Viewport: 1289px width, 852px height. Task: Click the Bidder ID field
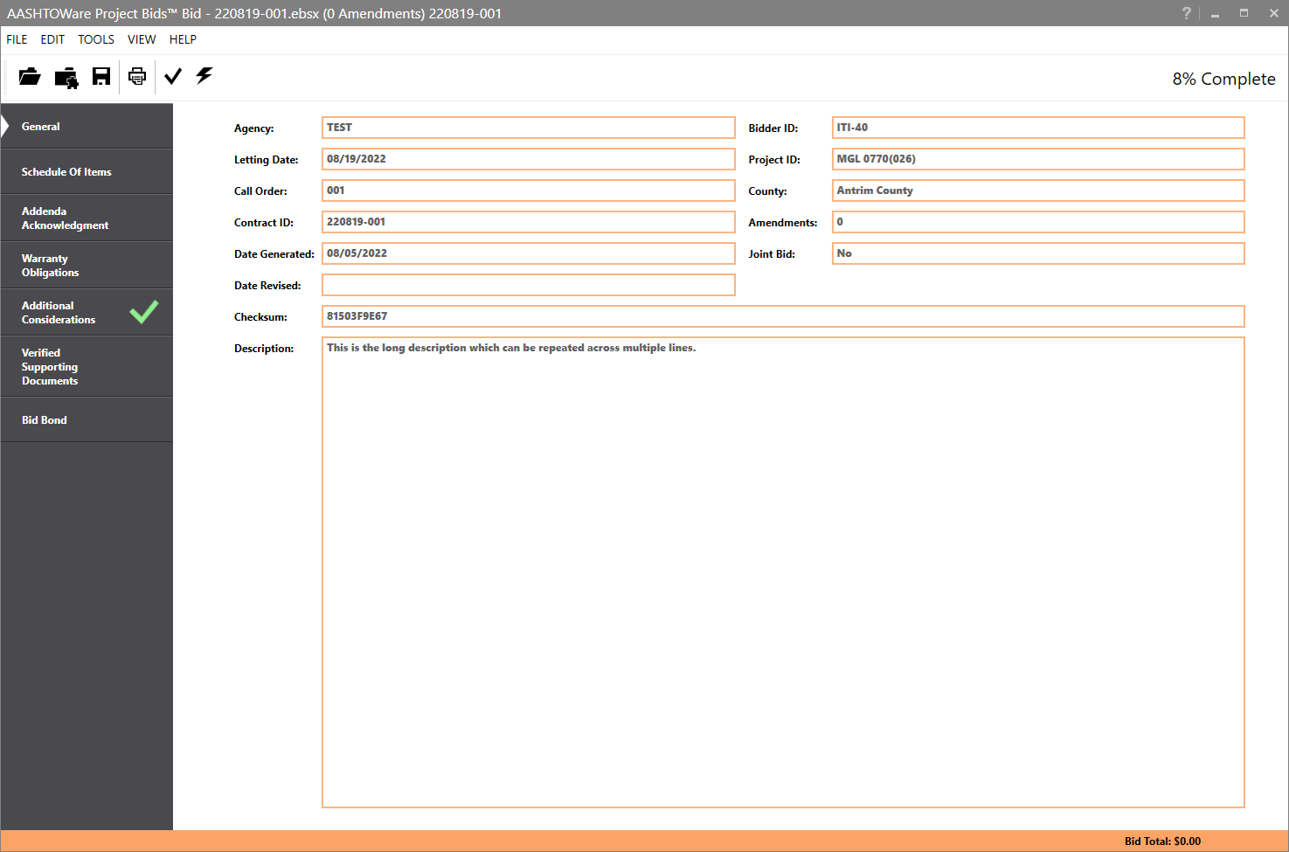1037,128
